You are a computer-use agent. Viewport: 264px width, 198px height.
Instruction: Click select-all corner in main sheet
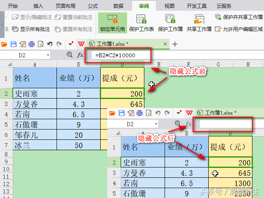tap(9, 64)
